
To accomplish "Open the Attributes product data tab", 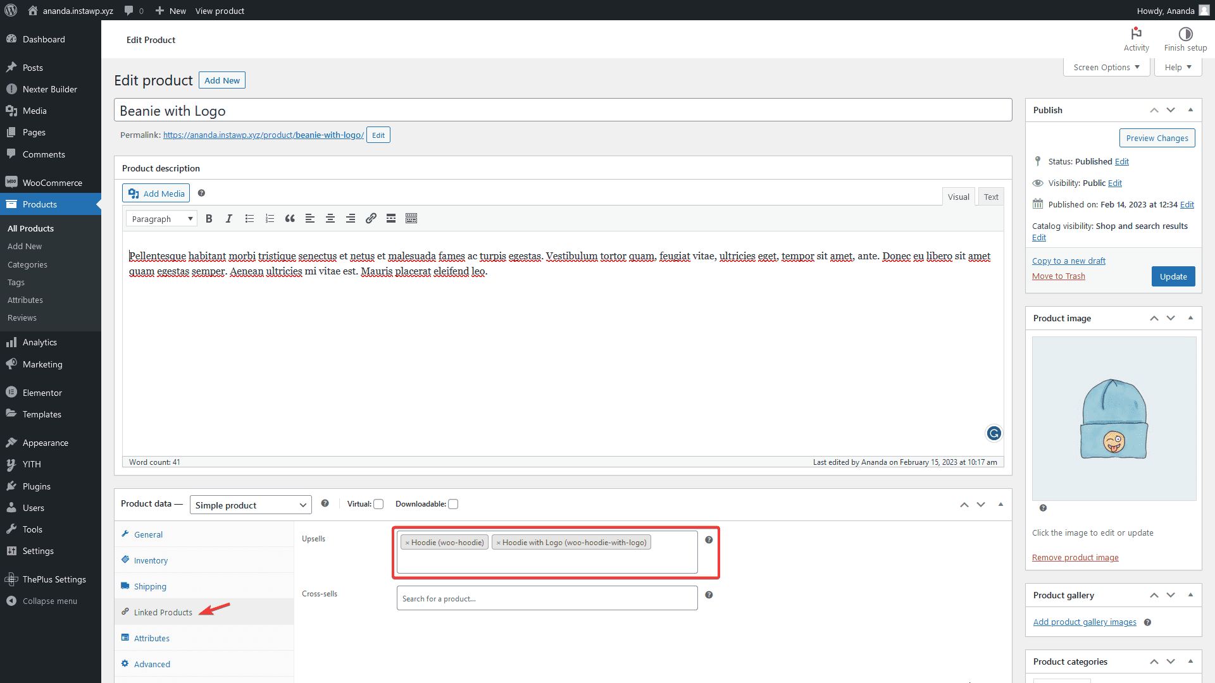I will (x=204, y=638).
